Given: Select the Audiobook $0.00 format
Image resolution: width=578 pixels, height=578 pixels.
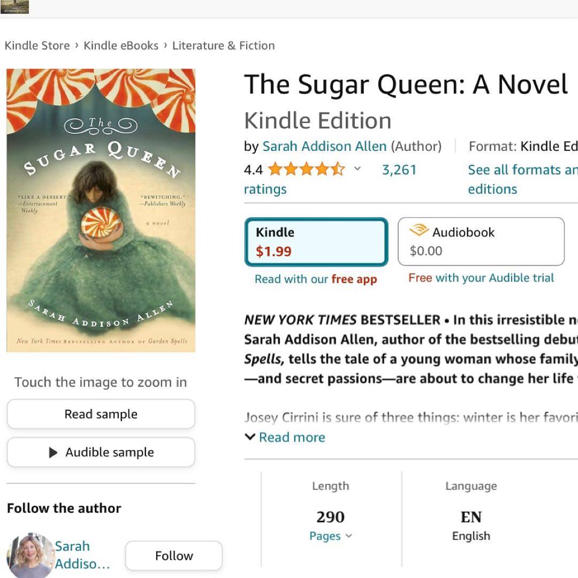Looking at the screenshot, I should (481, 242).
